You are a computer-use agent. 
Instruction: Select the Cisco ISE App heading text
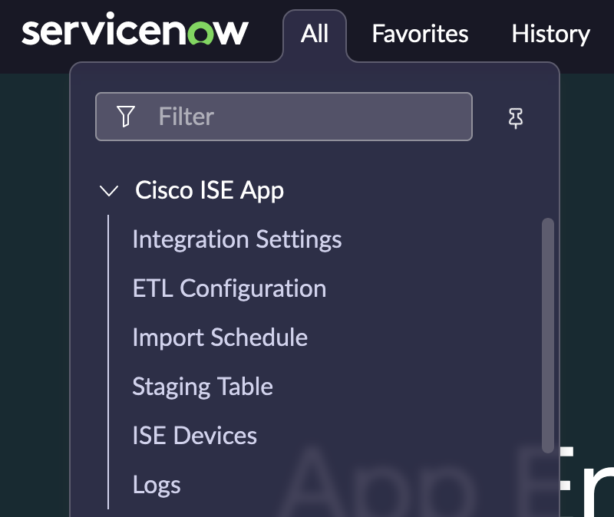click(210, 191)
